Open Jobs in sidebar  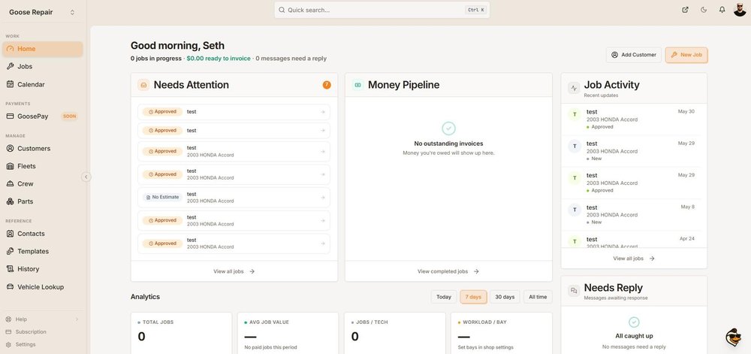pos(43,67)
